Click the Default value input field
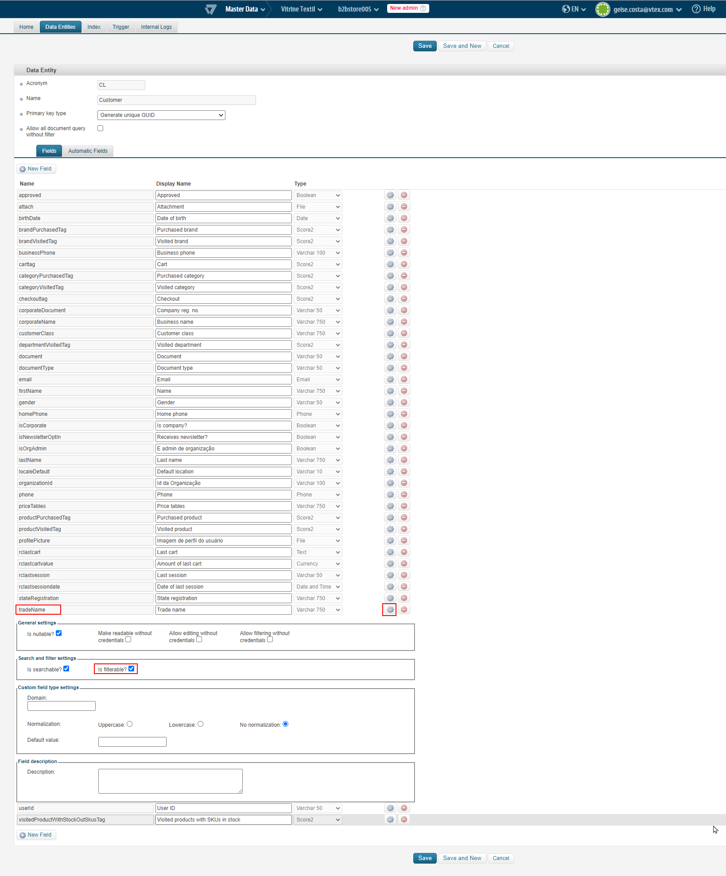This screenshot has width=726, height=876. (132, 742)
